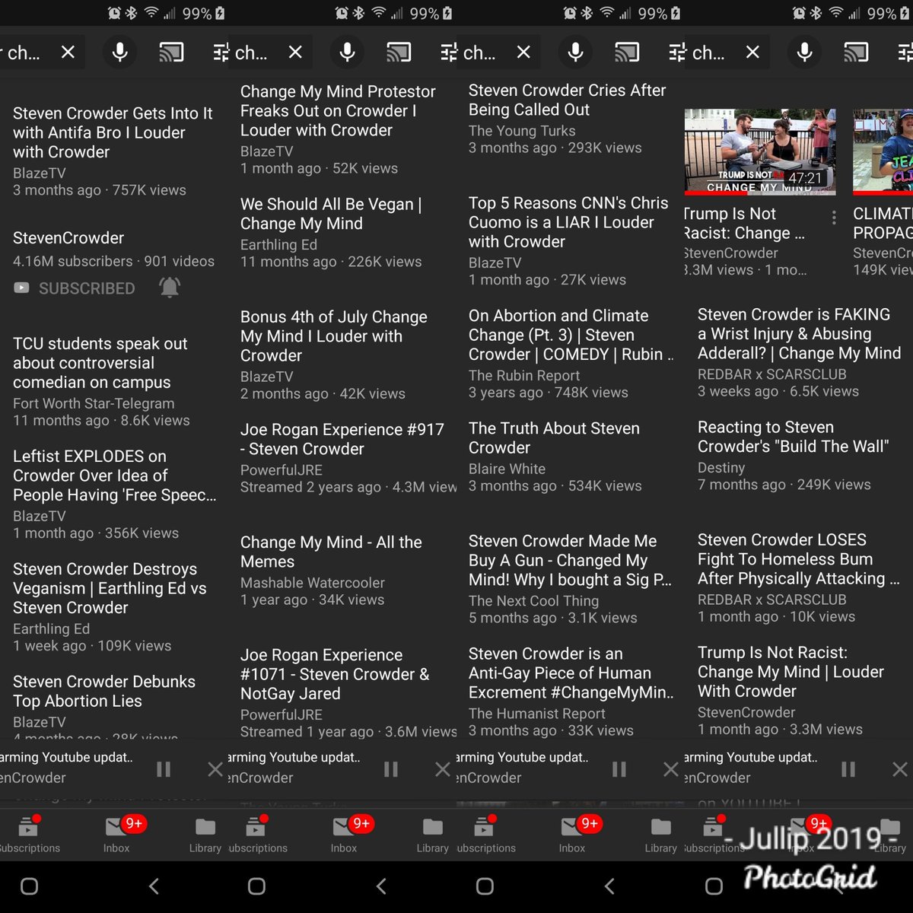Open Library tab in the second screenshot
Screen dimensions: 913x913
433,835
